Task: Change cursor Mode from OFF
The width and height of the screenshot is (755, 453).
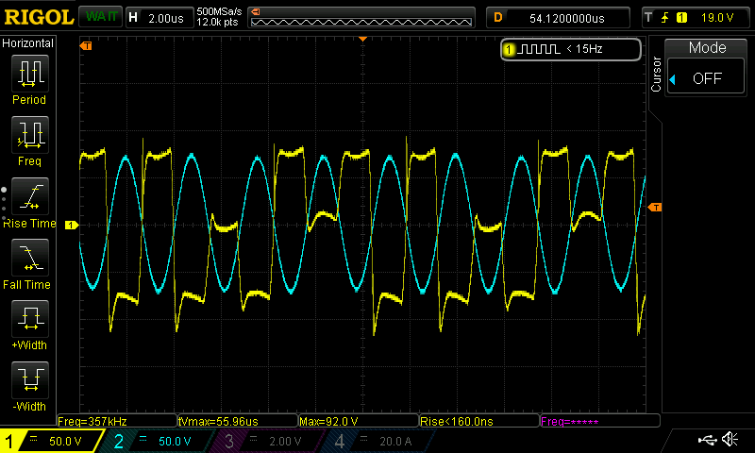Action: click(x=707, y=78)
